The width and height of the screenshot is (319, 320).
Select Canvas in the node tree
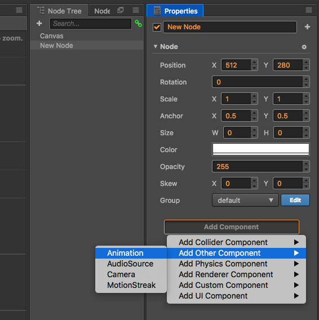(52, 36)
